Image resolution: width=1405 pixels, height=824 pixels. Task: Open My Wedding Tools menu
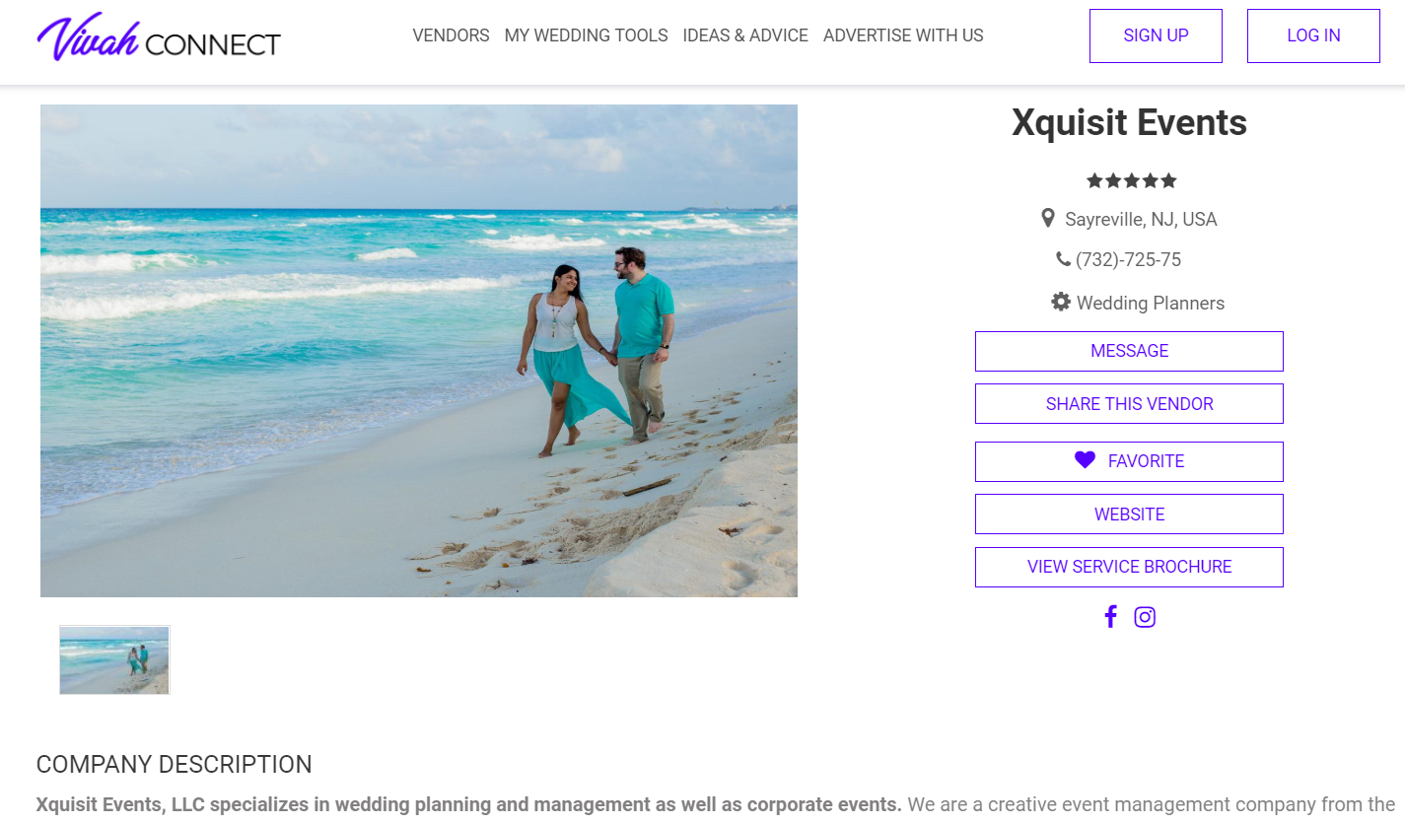click(x=586, y=35)
